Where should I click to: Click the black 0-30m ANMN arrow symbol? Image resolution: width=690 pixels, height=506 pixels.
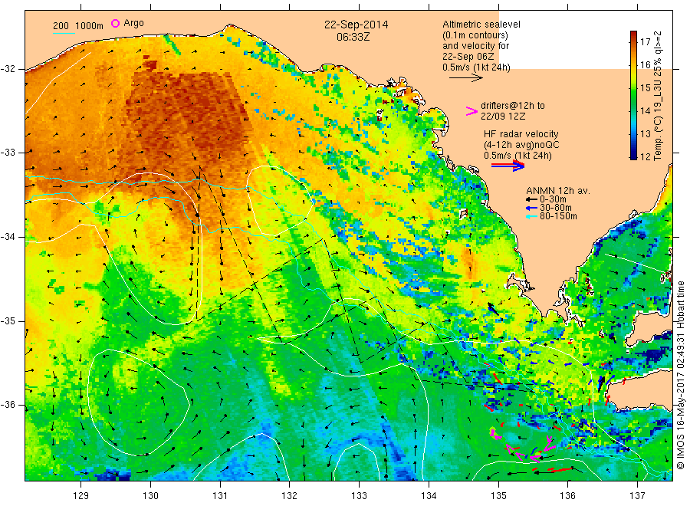531,199
